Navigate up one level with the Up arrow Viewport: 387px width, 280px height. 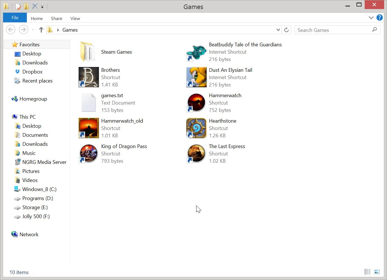41,29
